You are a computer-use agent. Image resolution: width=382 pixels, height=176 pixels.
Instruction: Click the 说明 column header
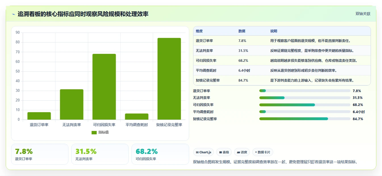click(274, 31)
